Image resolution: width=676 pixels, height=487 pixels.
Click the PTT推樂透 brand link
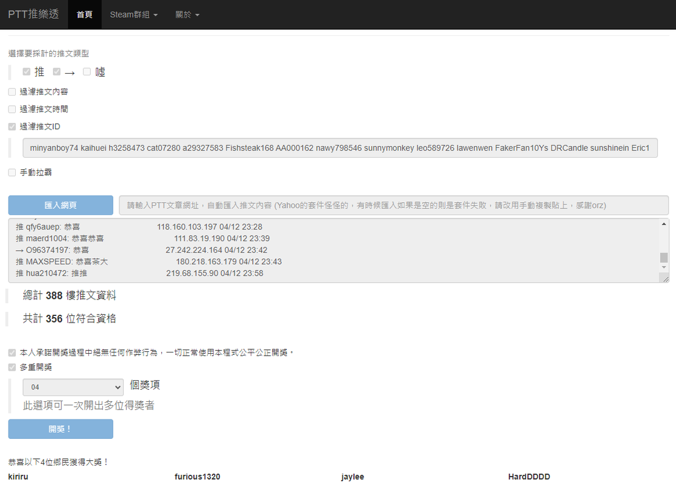(33, 14)
